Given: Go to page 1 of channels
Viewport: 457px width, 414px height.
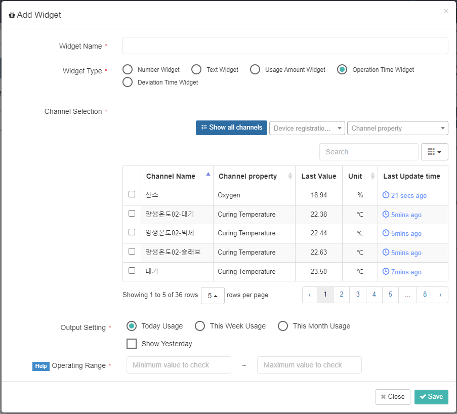Looking at the screenshot, I should coord(325,295).
